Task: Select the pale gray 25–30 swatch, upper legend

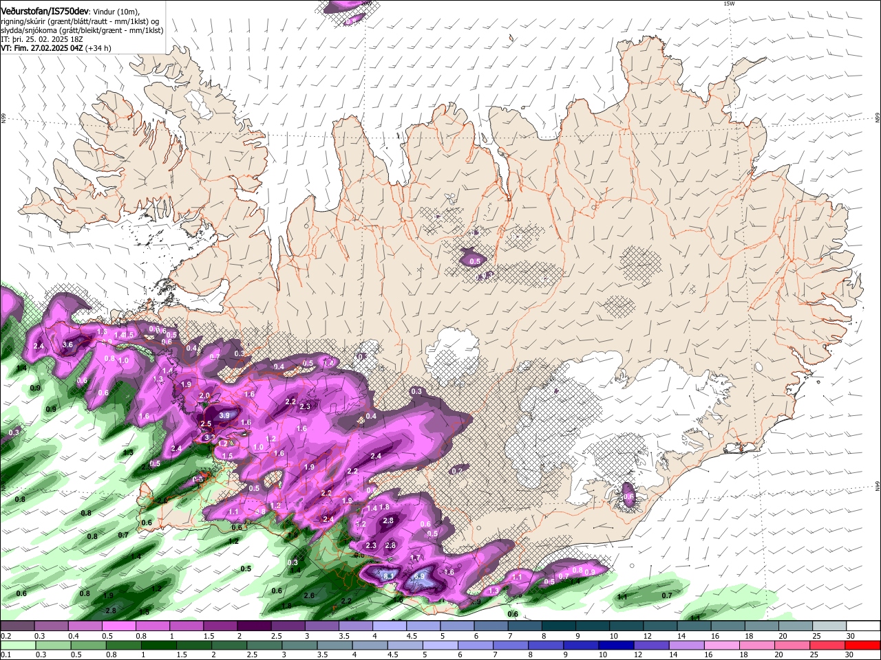Action: coord(830,626)
